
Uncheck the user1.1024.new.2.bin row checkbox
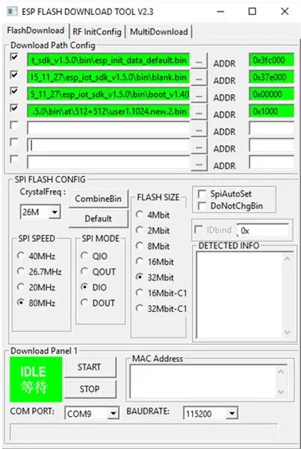point(14,109)
